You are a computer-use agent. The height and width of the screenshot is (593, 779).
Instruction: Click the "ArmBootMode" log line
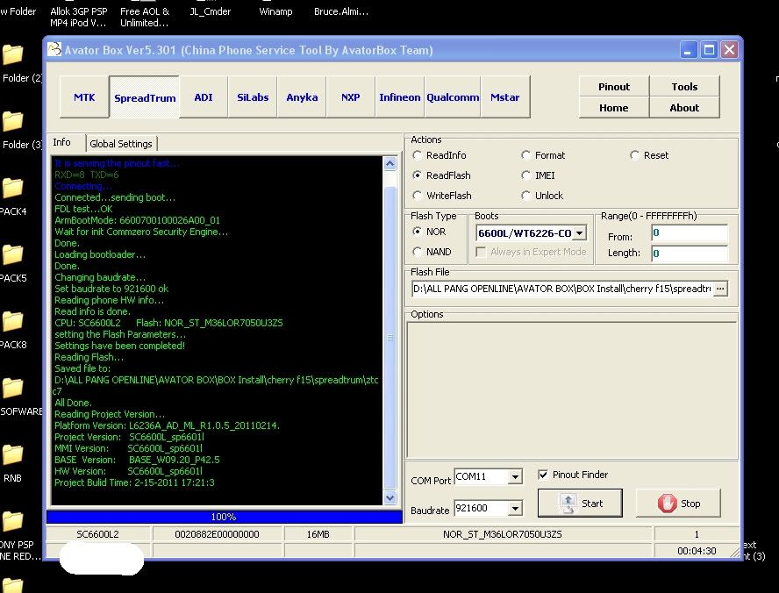tap(137, 220)
